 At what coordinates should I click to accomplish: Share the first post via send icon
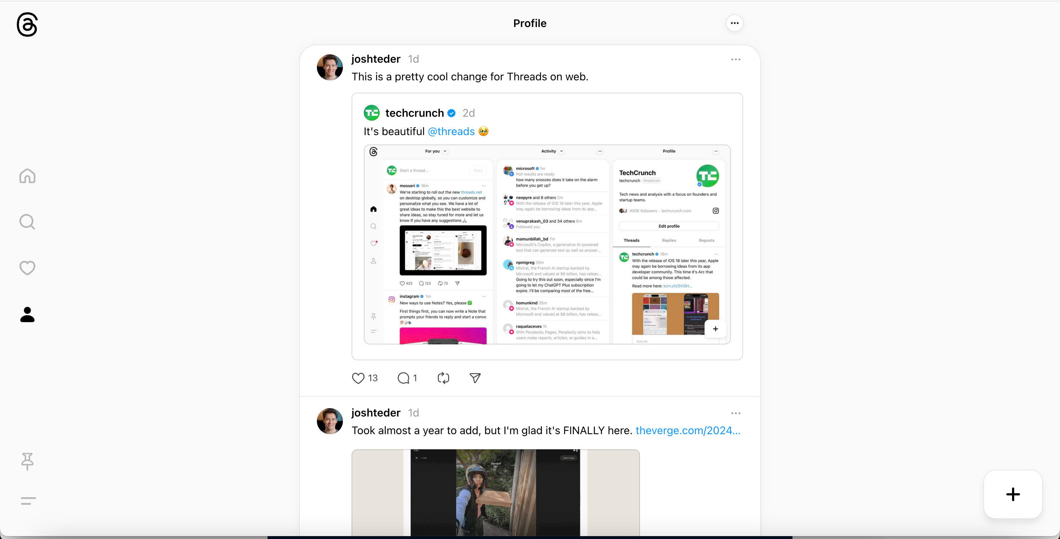[x=475, y=378]
